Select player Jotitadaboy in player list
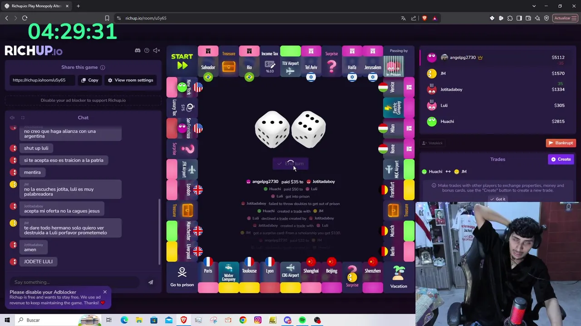The width and height of the screenshot is (581, 326). (x=497, y=90)
